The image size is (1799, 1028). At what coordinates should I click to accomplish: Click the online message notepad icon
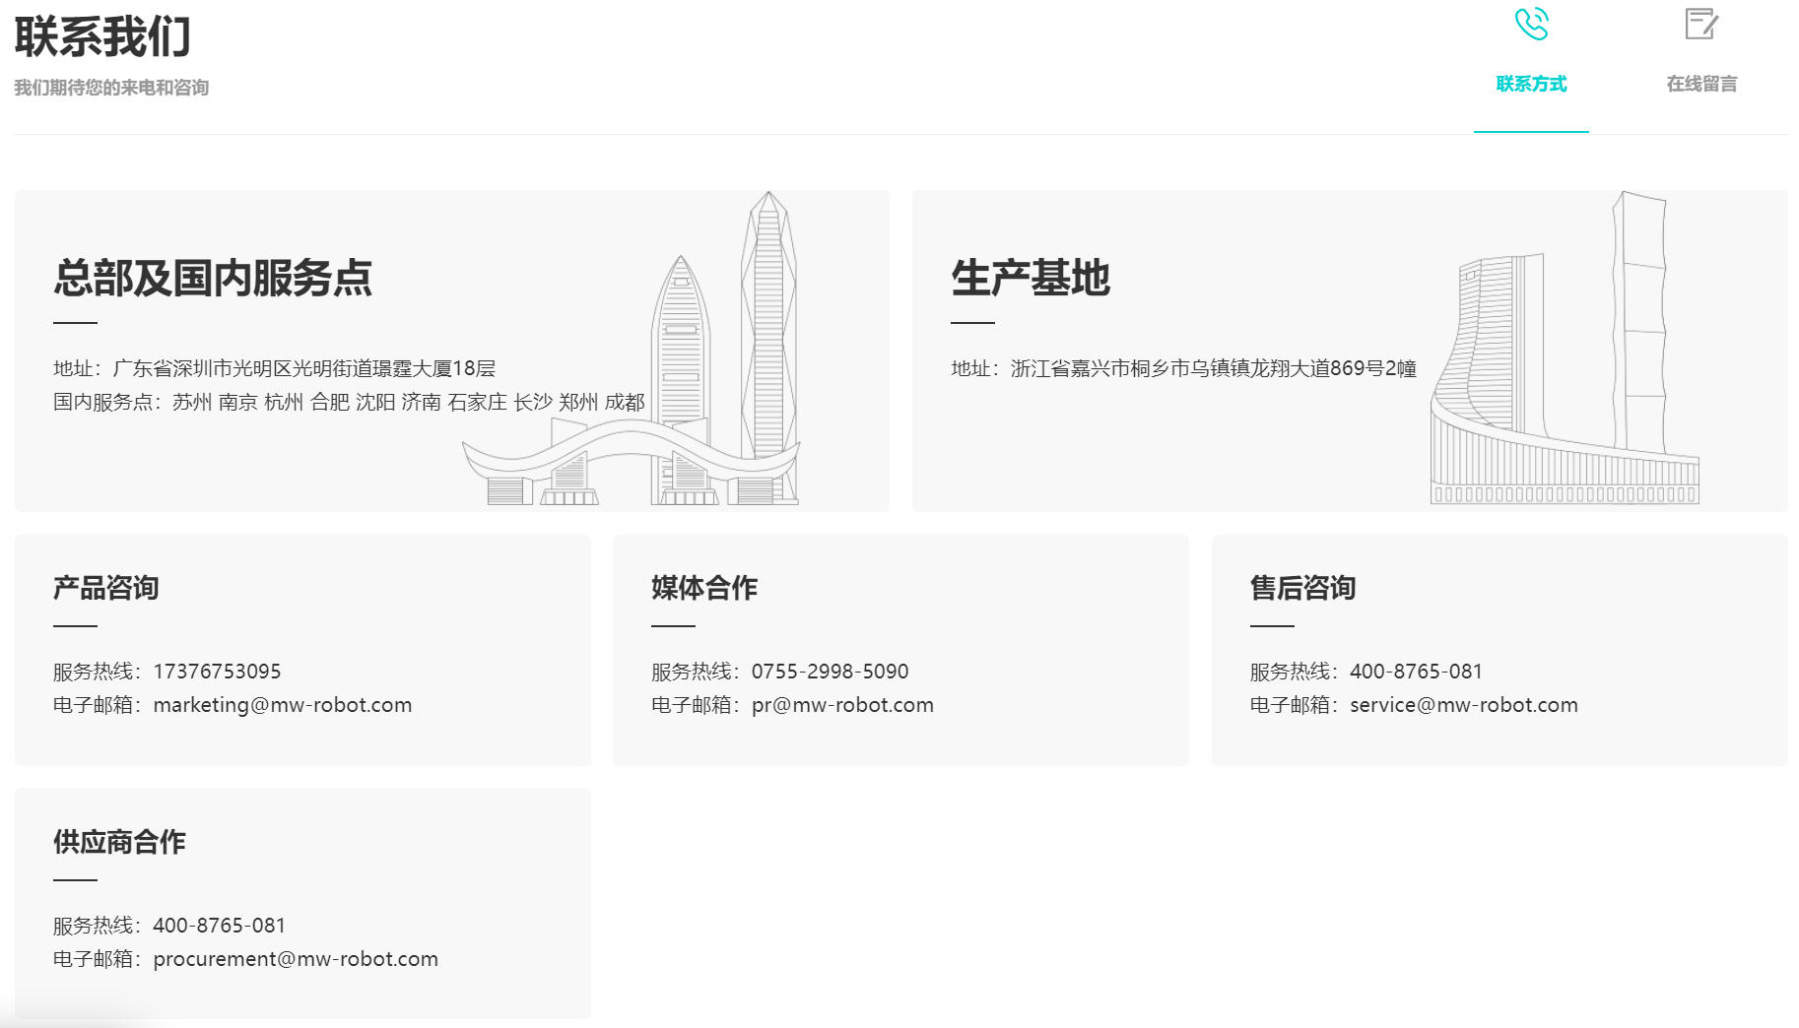pos(1700,25)
